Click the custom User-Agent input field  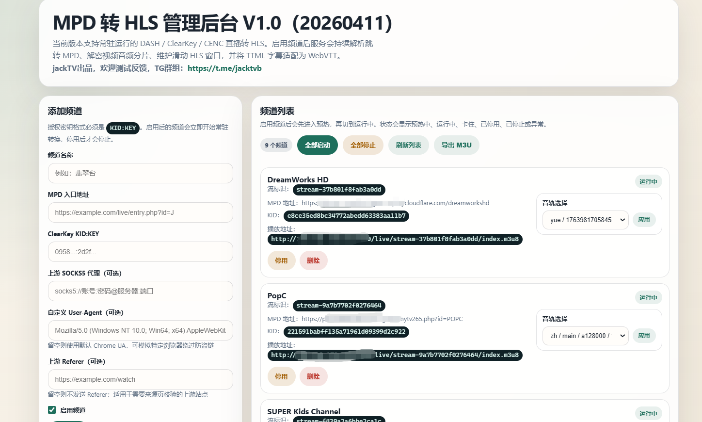pos(140,330)
